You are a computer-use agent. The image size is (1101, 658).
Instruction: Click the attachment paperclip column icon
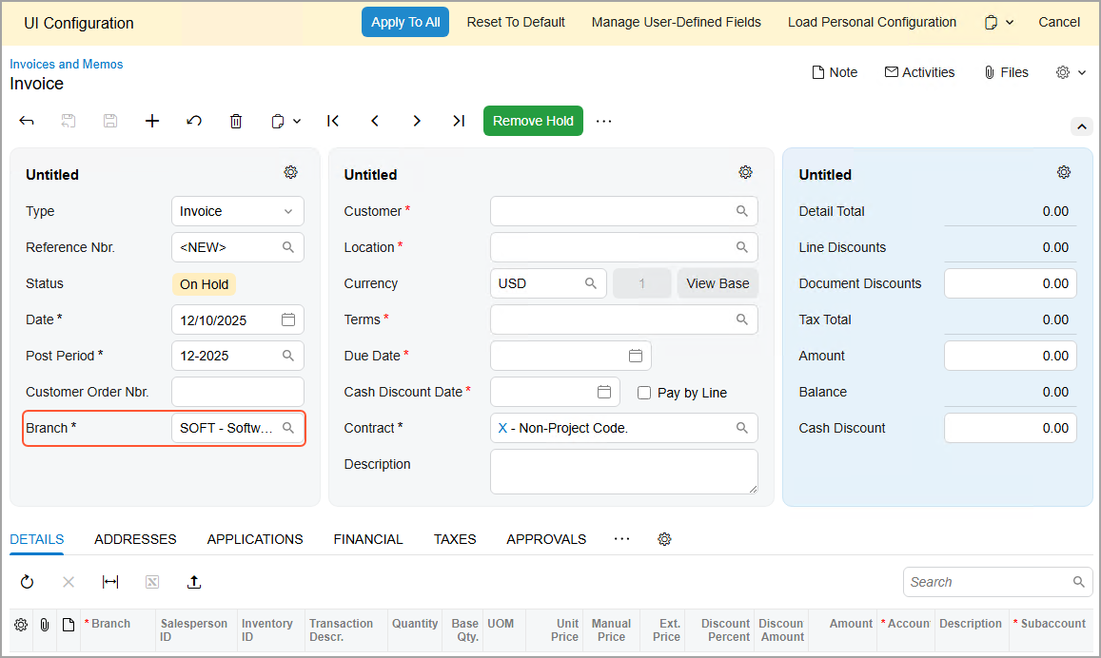coord(44,625)
